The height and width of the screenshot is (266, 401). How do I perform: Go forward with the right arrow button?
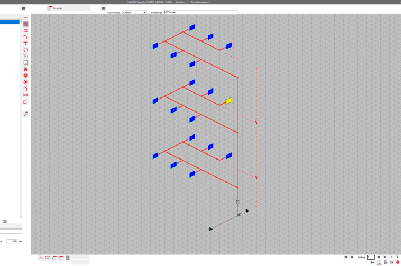[103, 8]
